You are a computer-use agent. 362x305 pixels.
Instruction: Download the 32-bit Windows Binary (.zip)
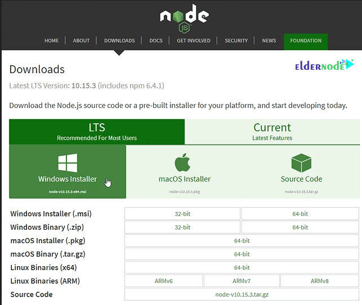[x=182, y=227]
